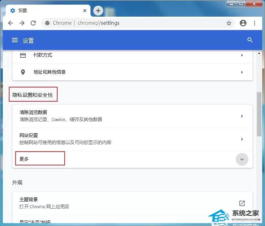Close the 设置 tab
Viewport: 265px width, 226px height.
pos(85,11)
